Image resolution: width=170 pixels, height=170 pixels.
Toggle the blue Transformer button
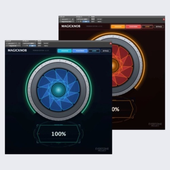click(x=80, y=51)
